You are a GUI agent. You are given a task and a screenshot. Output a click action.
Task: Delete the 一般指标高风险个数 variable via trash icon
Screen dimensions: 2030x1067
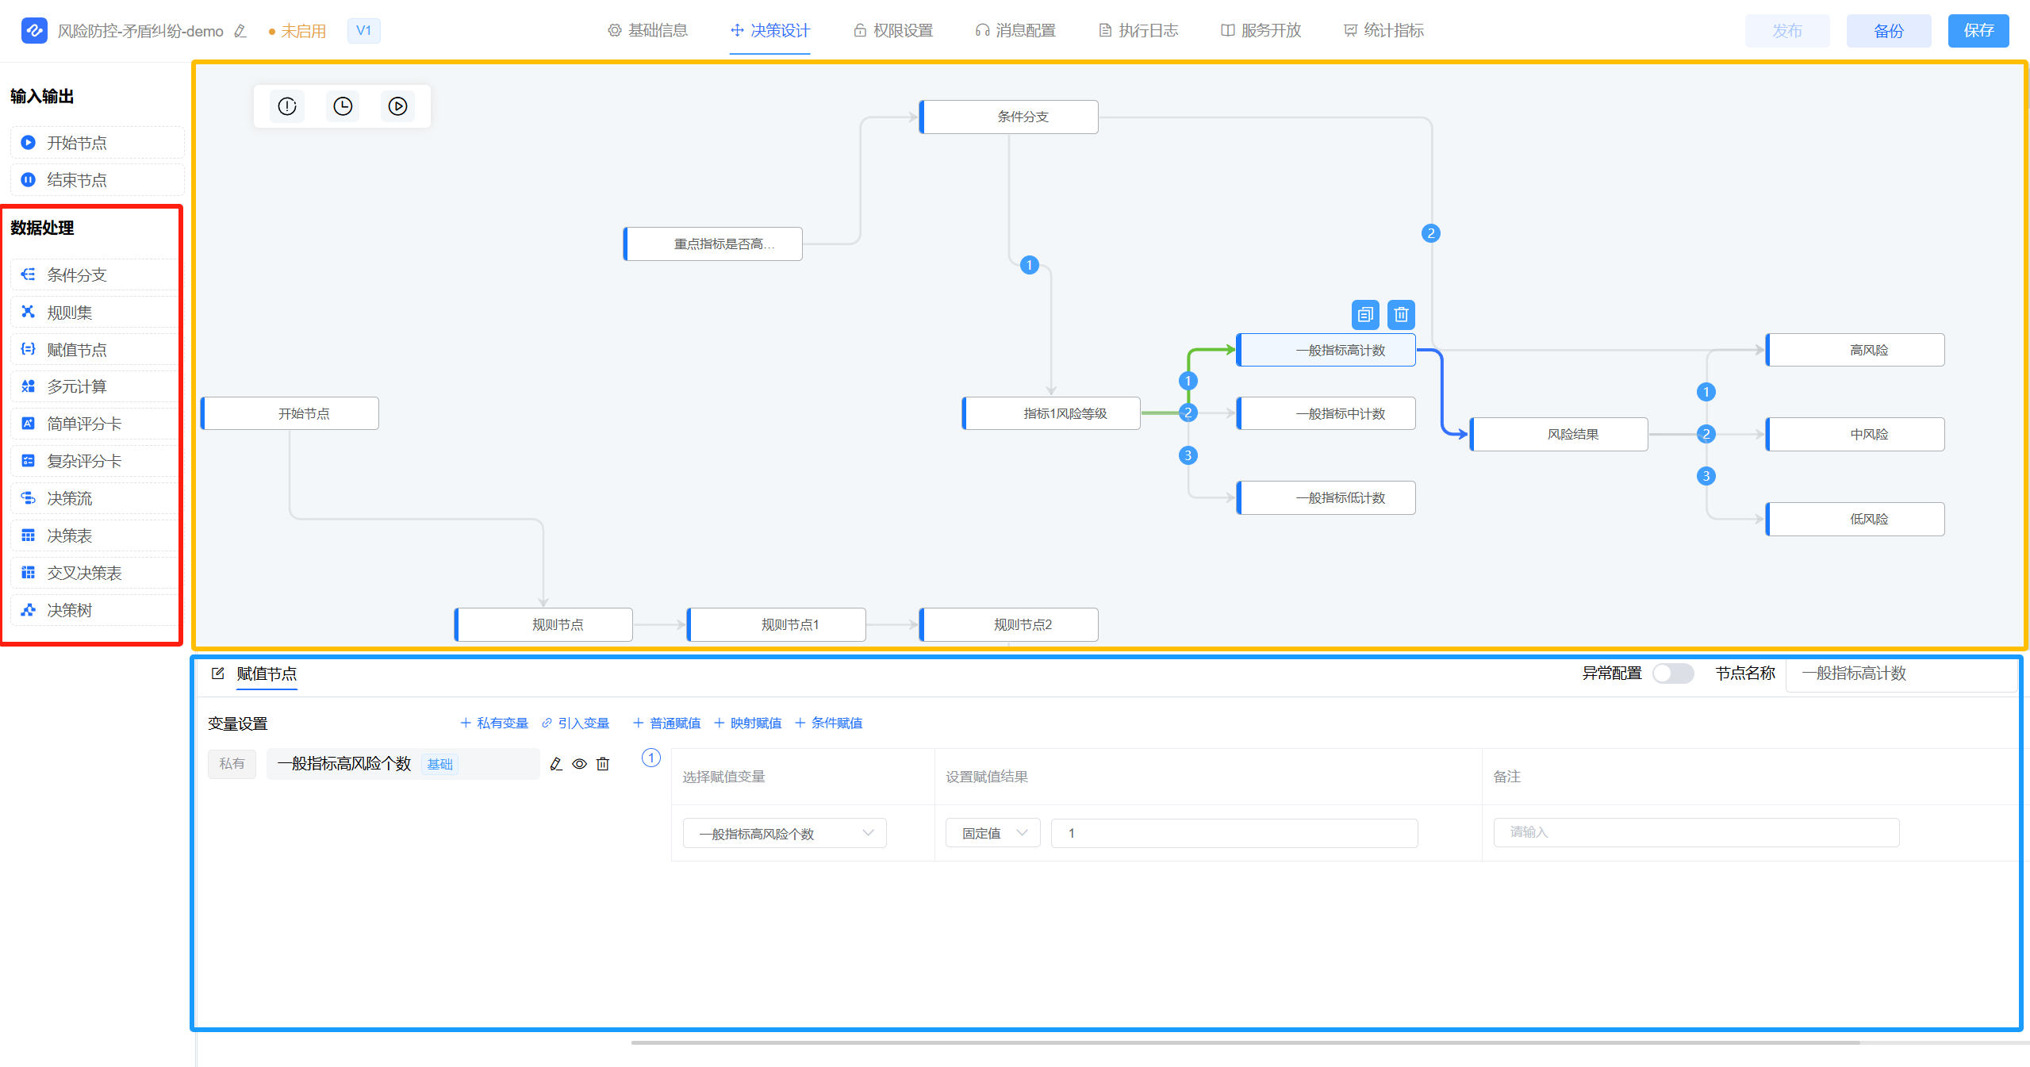pyautogui.click(x=603, y=764)
